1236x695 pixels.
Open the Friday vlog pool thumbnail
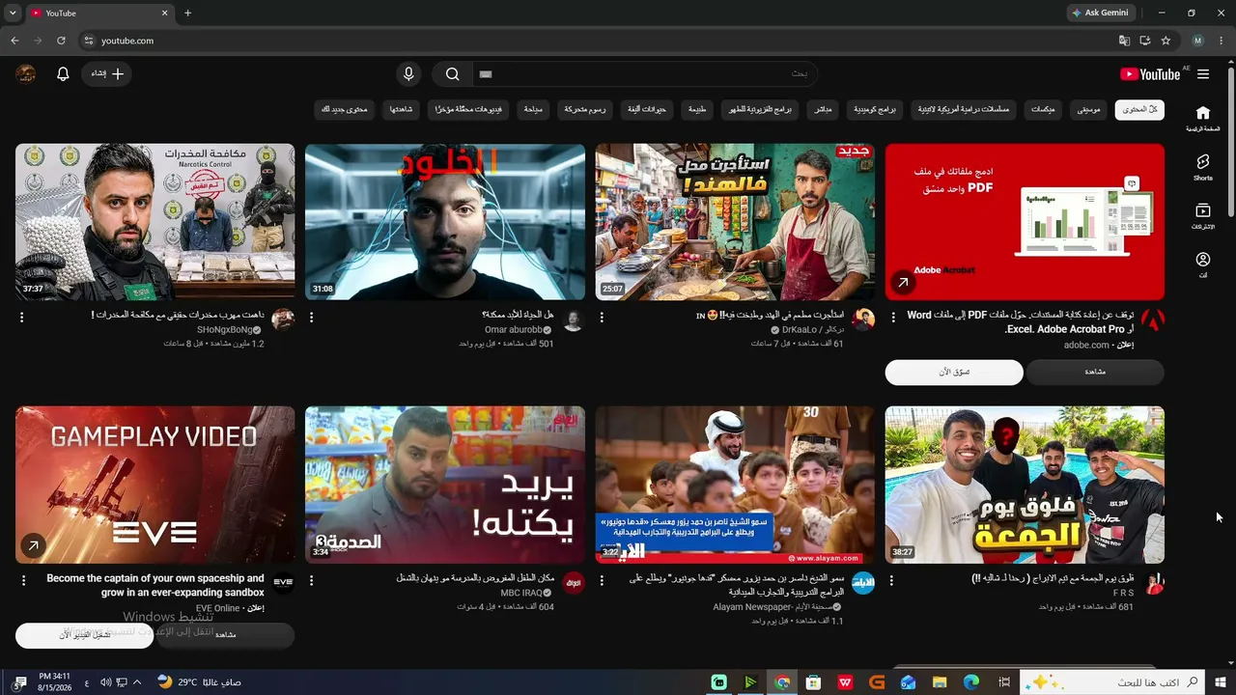(1025, 485)
